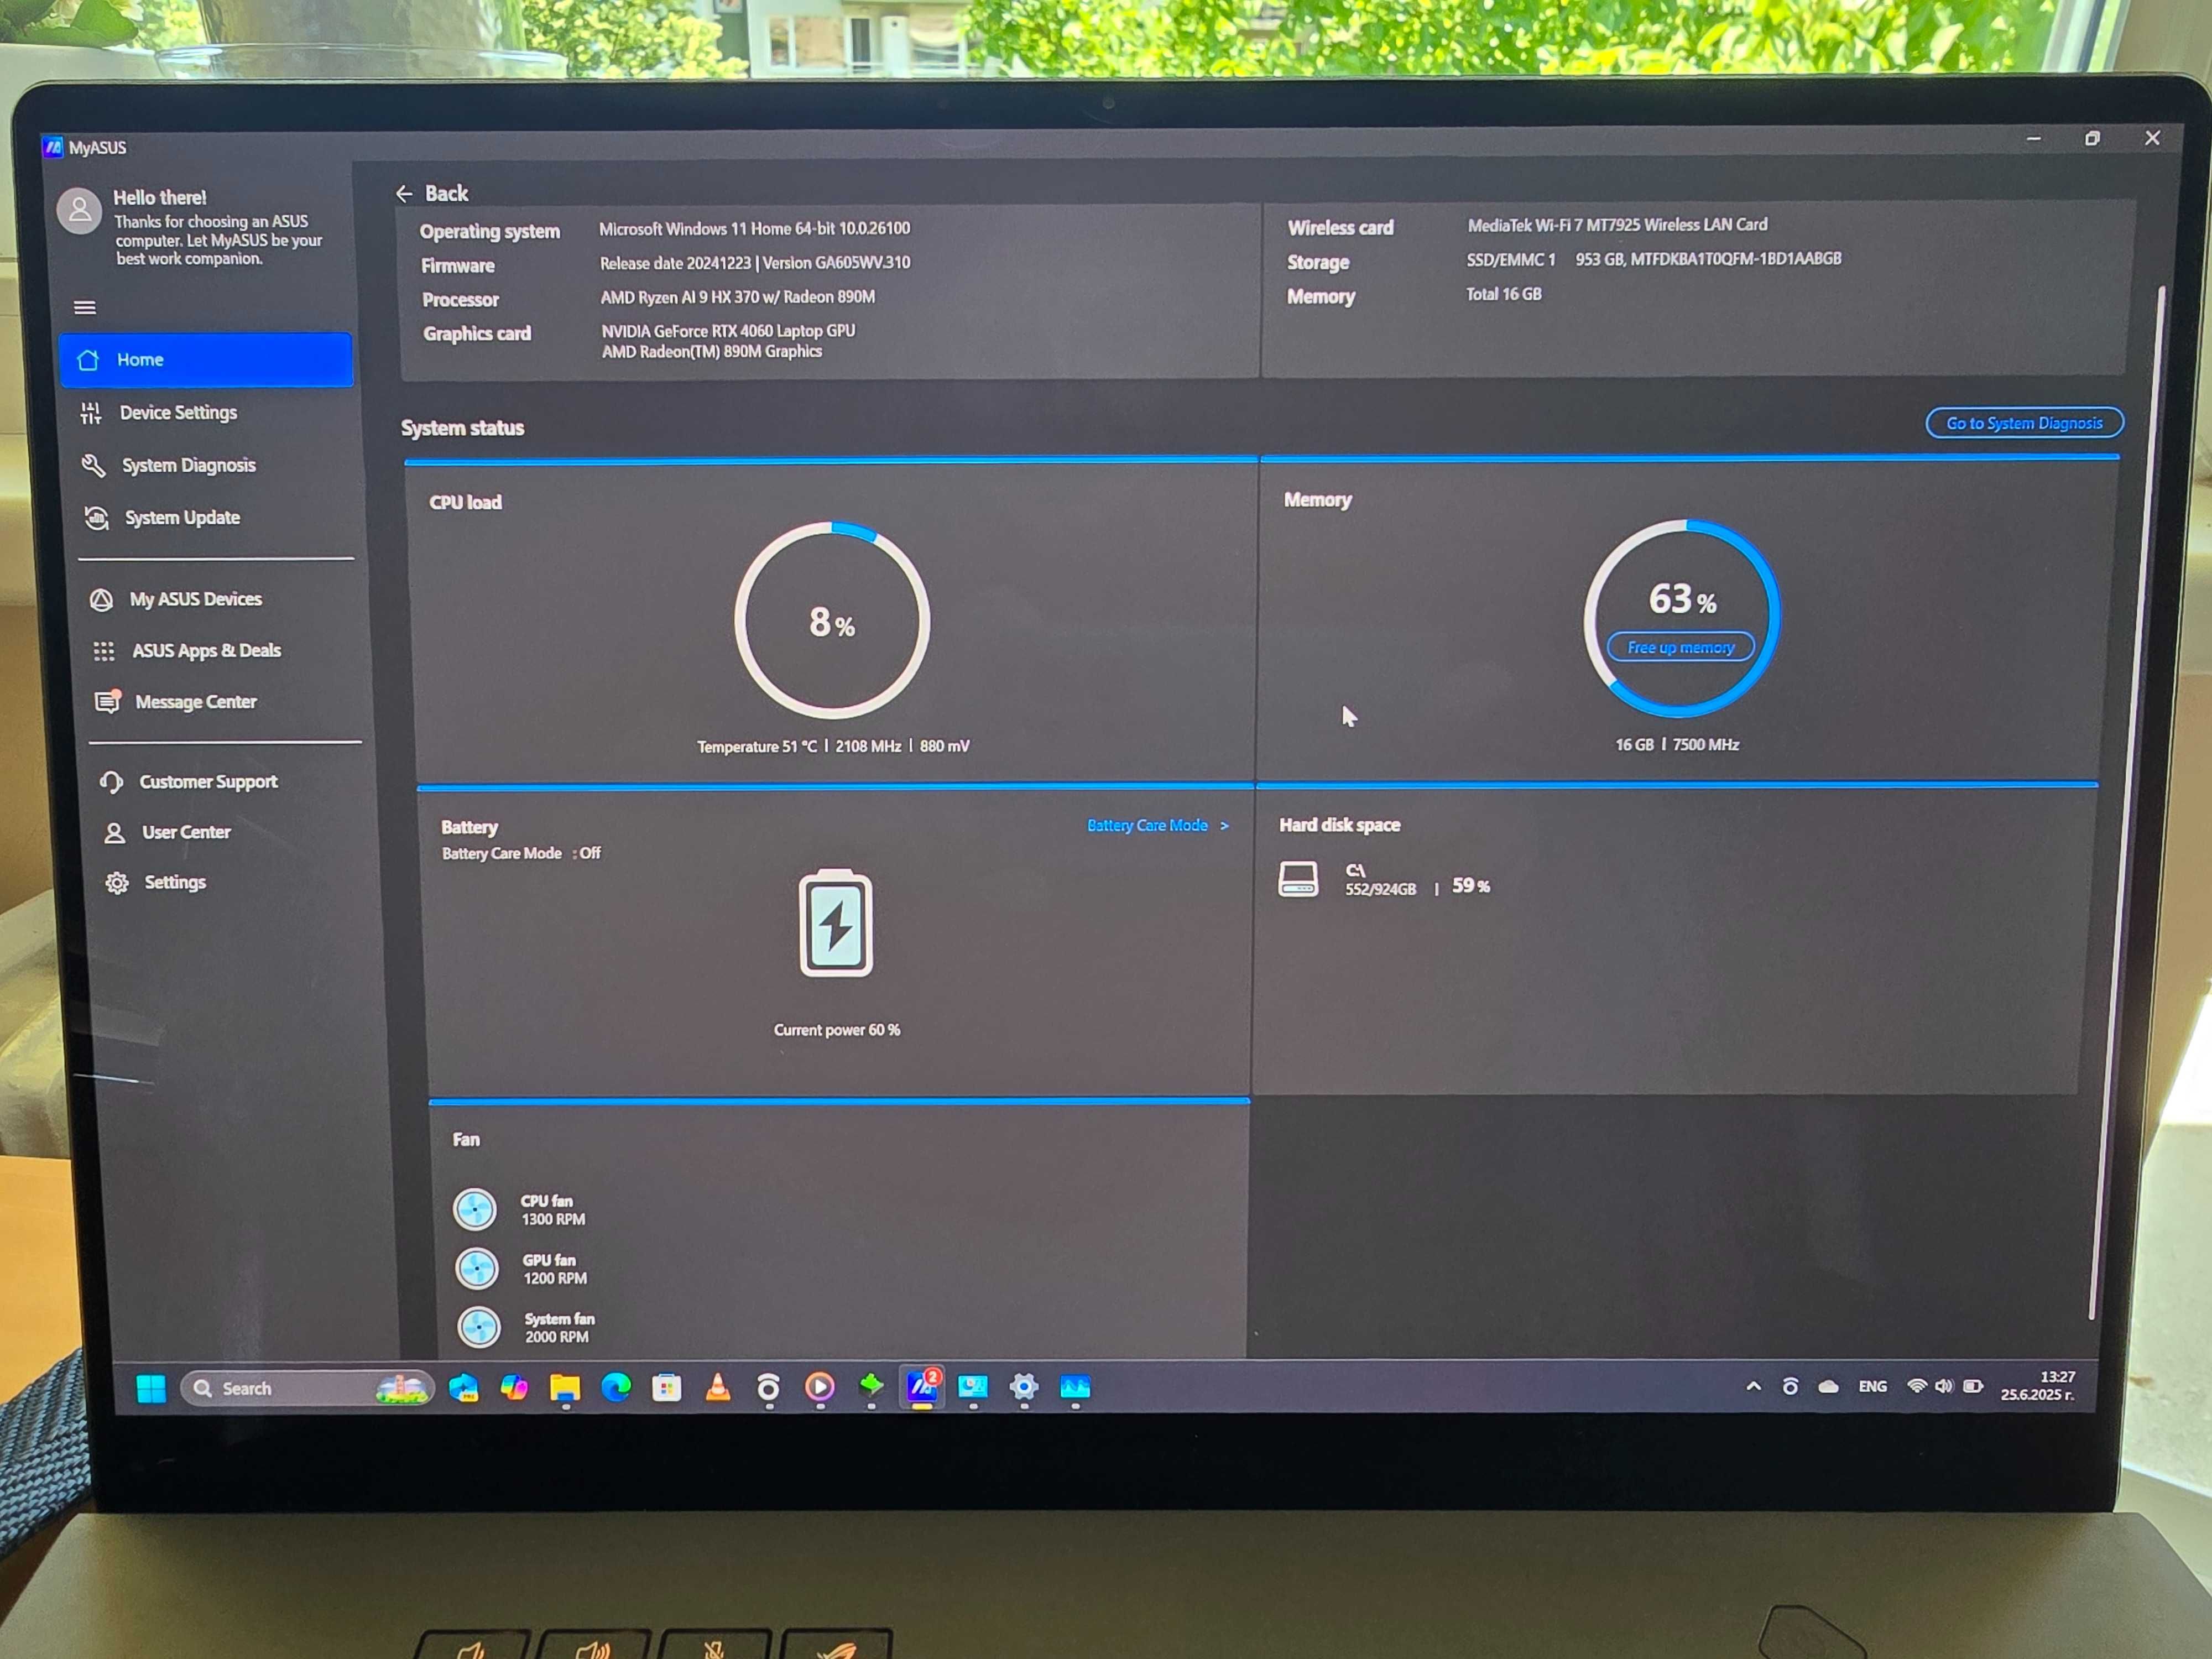Click the System Update refresh icon
Image resolution: width=2212 pixels, height=1659 pixels.
[x=97, y=518]
